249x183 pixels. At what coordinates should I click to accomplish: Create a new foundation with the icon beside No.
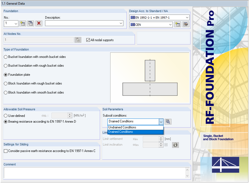pyautogui.click(x=23, y=24)
